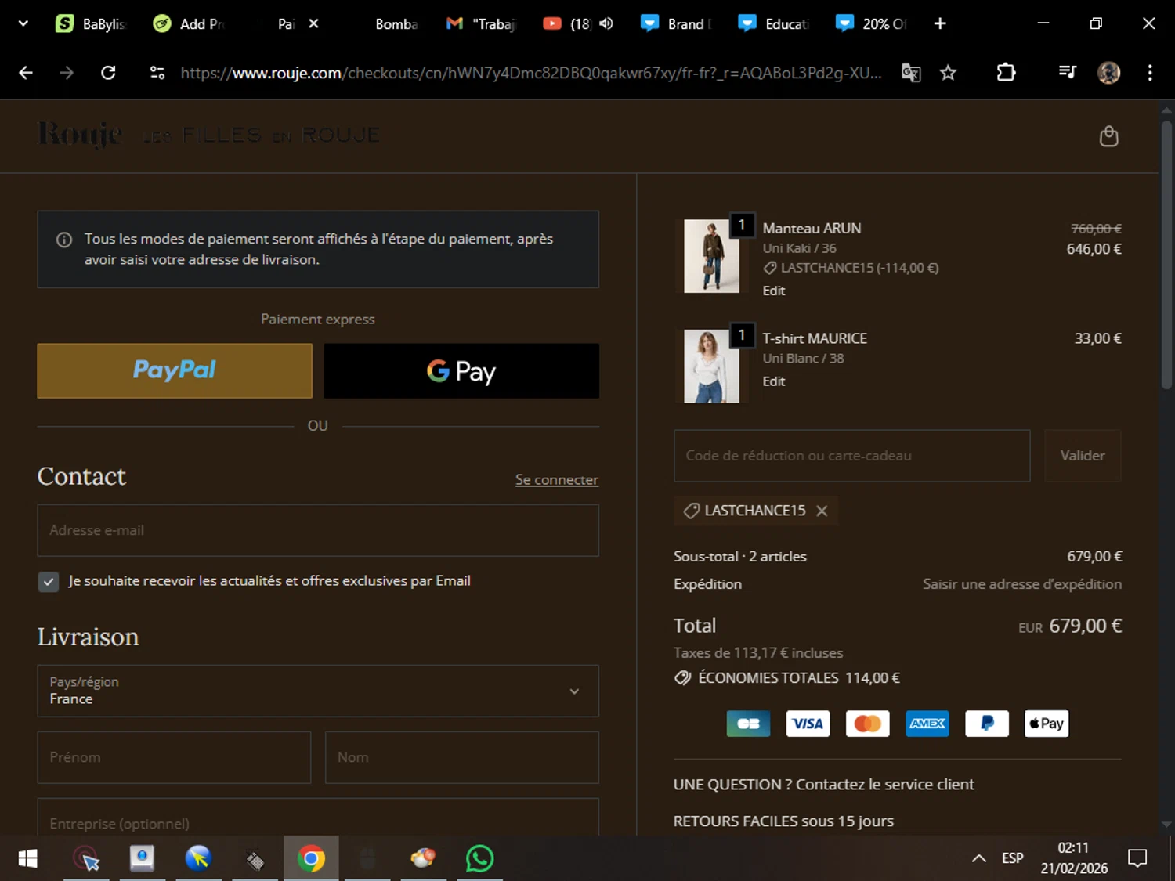
Task: Open the Pays/région dropdown
Action: (318, 691)
